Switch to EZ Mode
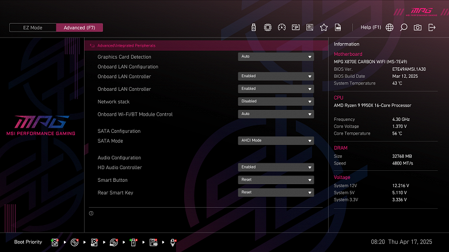The height and width of the screenshot is (252, 449). (x=33, y=28)
